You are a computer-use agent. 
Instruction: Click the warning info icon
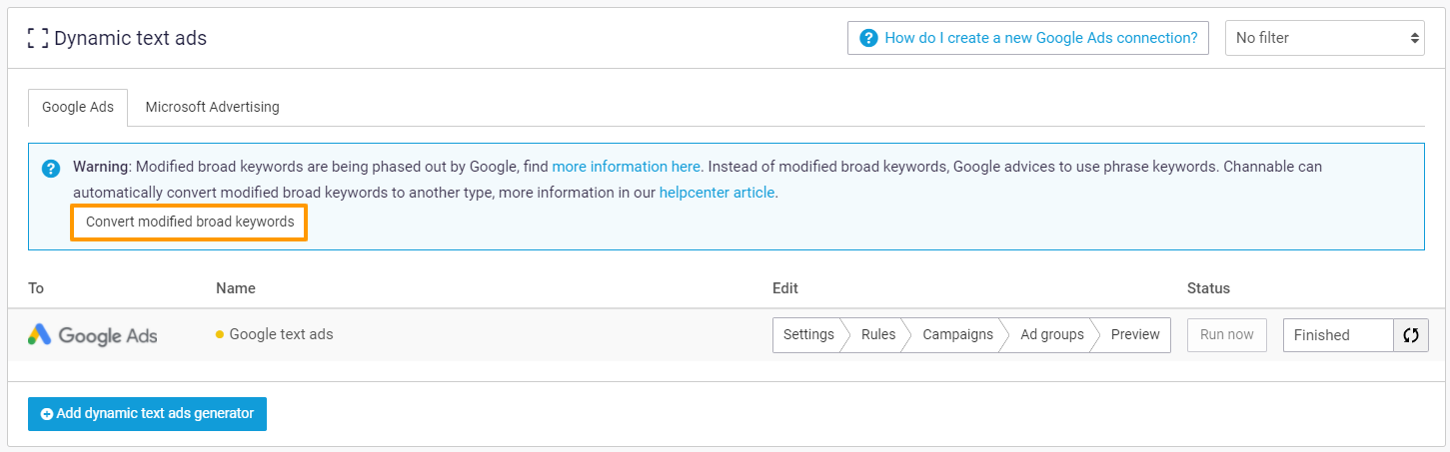point(51,169)
